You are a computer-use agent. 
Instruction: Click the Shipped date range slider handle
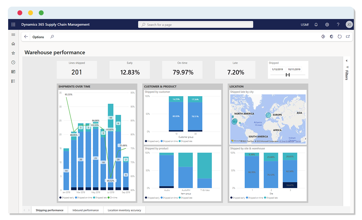(x=287, y=75)
